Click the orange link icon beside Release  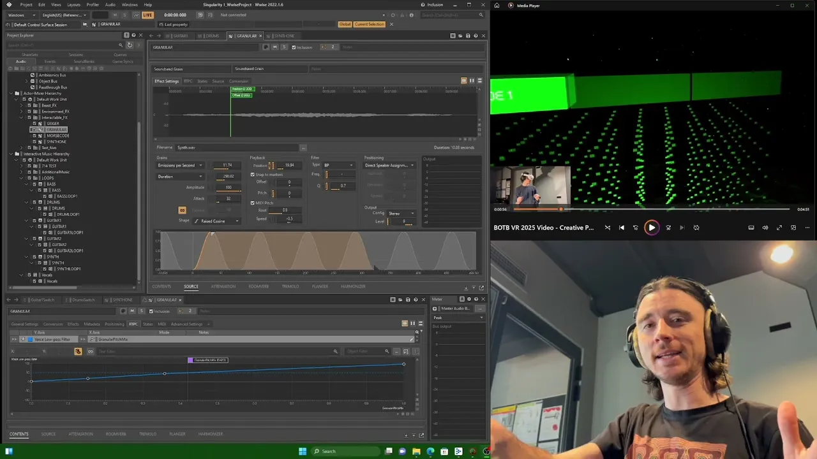pyautogui.click(x=182, y=210)
